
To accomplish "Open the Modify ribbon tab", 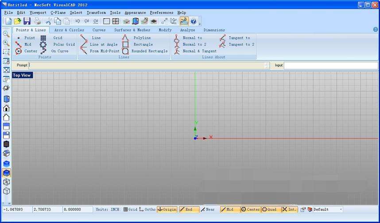I will click(x=165, y=30).
